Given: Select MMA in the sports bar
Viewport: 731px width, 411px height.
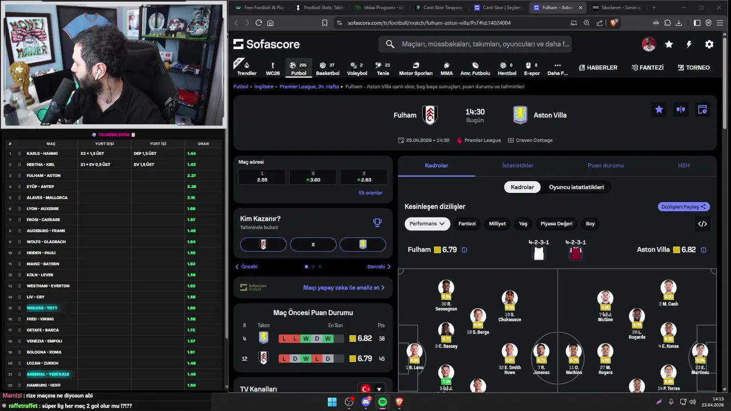Looking at the screenshot, I should 447,68.
